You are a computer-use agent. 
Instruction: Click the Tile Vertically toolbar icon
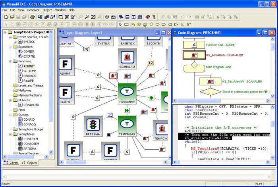(133, 17)
